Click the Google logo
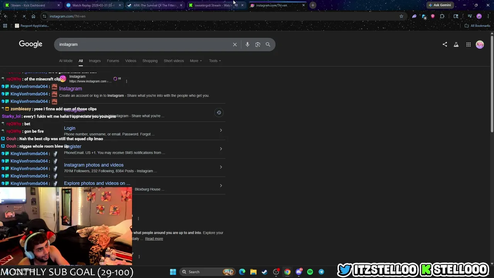This screenshot has height=278, width=494. point(30,44)
